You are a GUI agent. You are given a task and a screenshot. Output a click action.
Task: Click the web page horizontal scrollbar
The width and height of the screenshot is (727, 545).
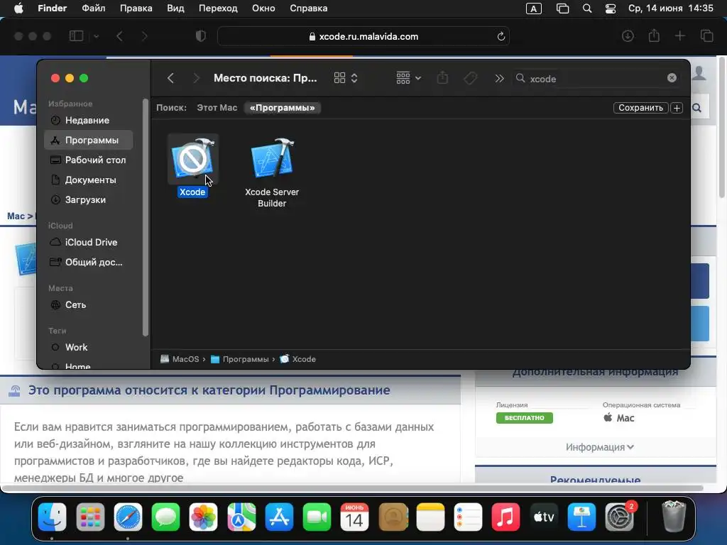click(352, 488)
